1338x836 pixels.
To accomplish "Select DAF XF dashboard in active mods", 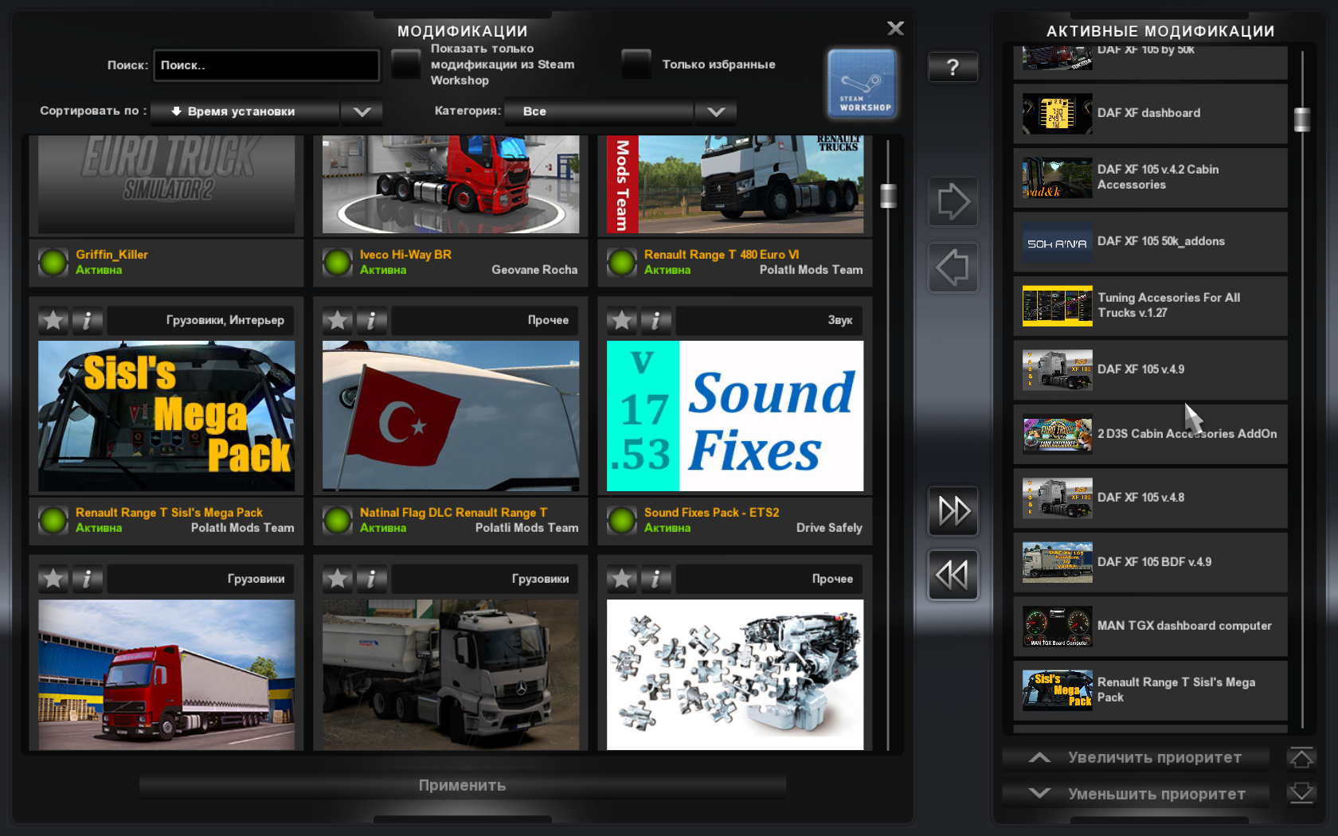I will [1150, 114].
